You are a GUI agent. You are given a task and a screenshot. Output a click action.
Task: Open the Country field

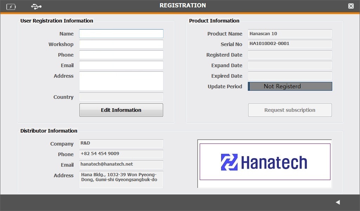pyautogui.click(x=121, y=97)
